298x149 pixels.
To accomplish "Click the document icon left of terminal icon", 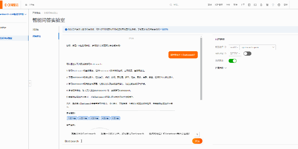I will pos(249,5).
